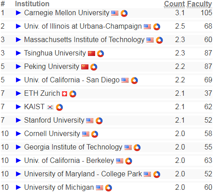Viewport: 217px width, 192px height.
Task: Click the Count column header
Action: click(x=175, y=4)
